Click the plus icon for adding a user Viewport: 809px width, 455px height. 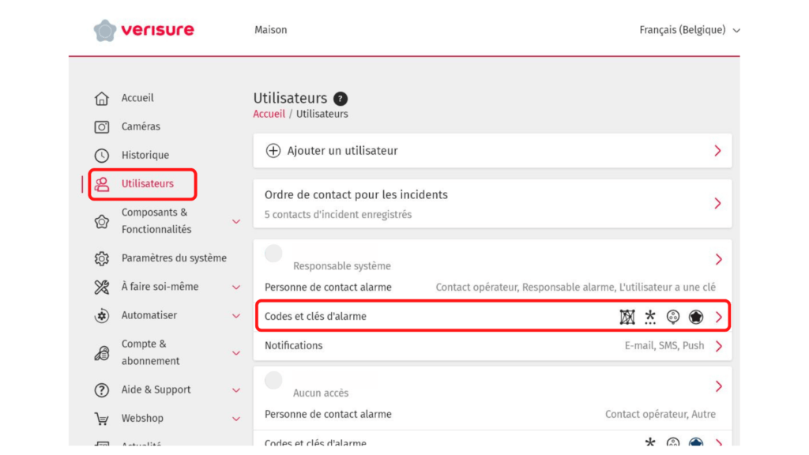(273, 151)
